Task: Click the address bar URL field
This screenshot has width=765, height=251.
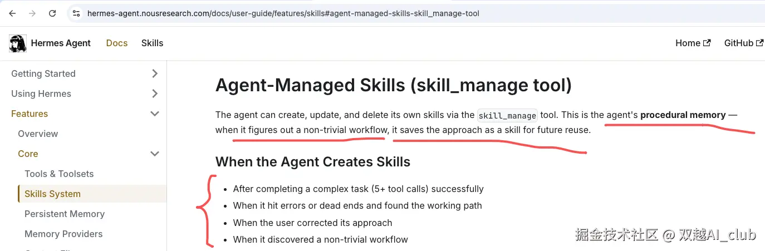Action: tap(283, 13)
